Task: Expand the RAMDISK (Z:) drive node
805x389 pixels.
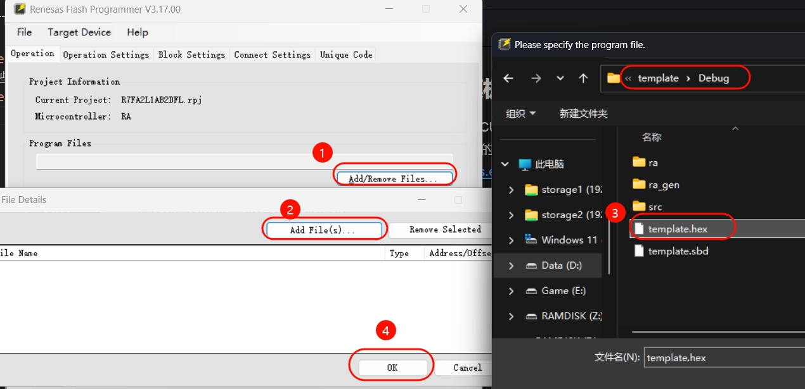Action: [512, 316]
